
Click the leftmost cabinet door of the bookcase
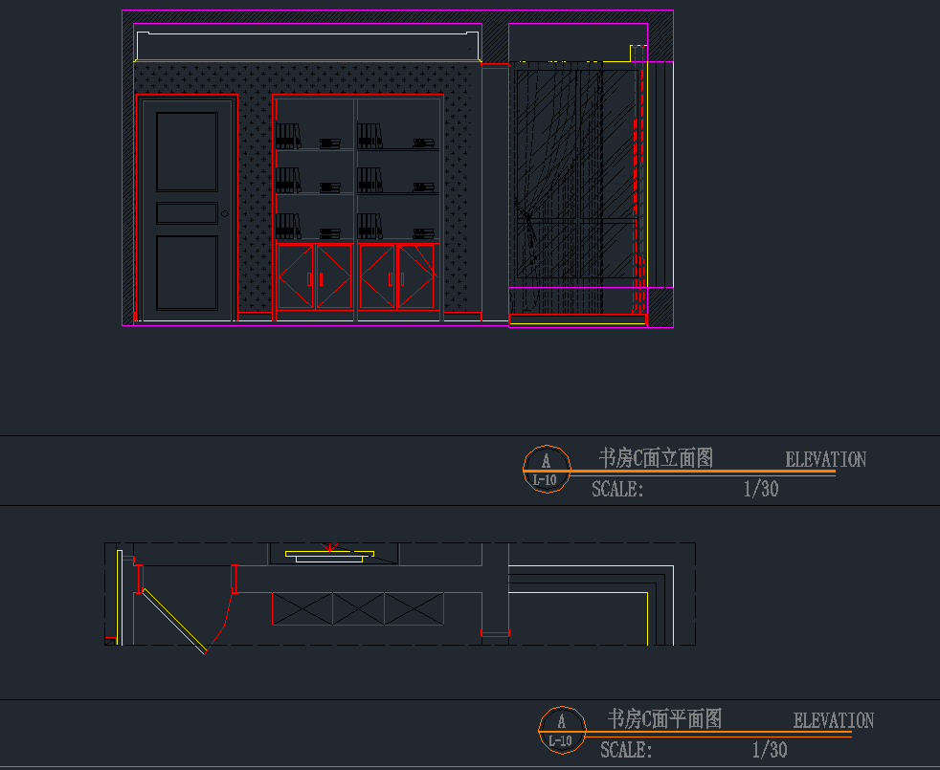pos(295,277)
